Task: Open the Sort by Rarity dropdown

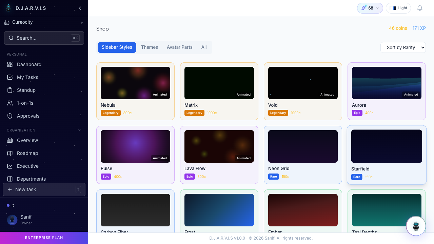Action: point(403,47)
